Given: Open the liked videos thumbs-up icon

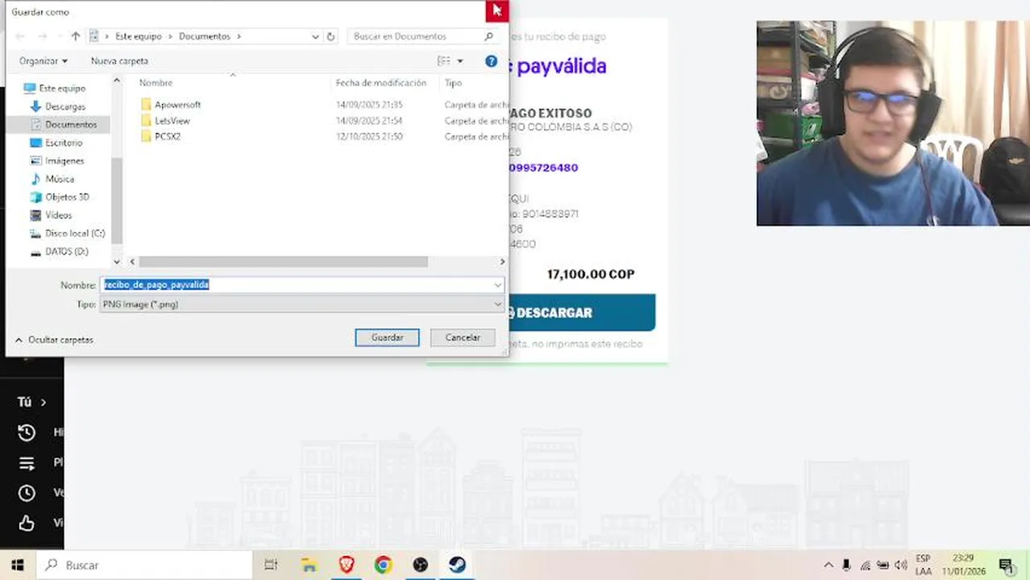Looking at the screenshot, I should click(27, 524).
